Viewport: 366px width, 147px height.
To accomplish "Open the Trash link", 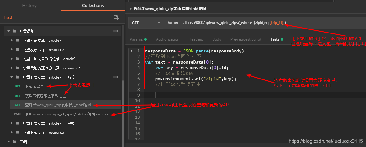I will click(8, 17).
